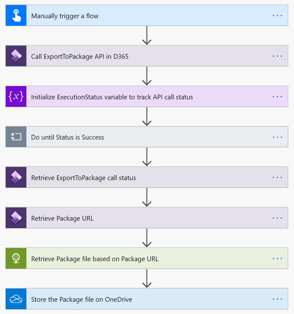The image size is (294, 314).
Task: Expand the Manually trigger a flow card
Action: click(65, 16)
